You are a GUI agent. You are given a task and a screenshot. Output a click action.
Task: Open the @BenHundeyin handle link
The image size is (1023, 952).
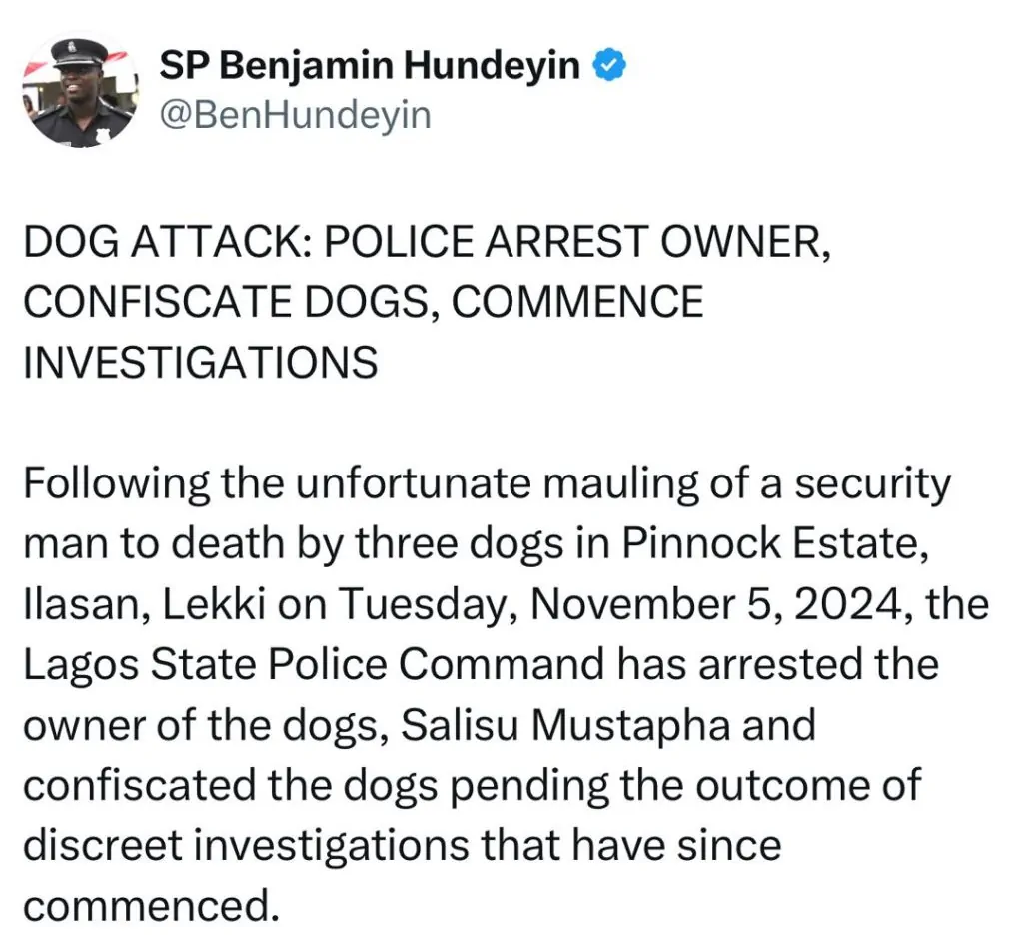295,116
